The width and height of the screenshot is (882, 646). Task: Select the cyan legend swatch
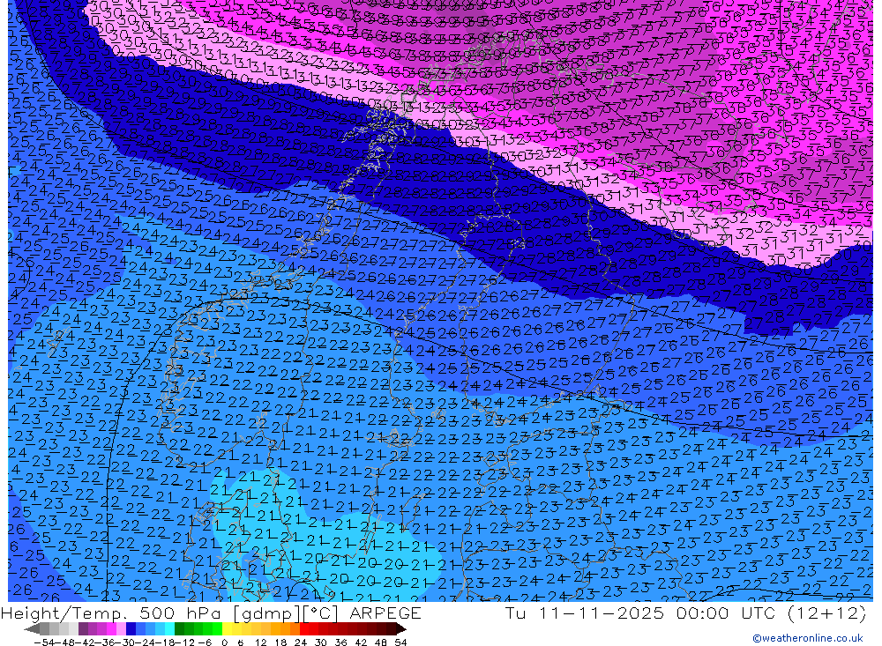click(x=169, y=629)
